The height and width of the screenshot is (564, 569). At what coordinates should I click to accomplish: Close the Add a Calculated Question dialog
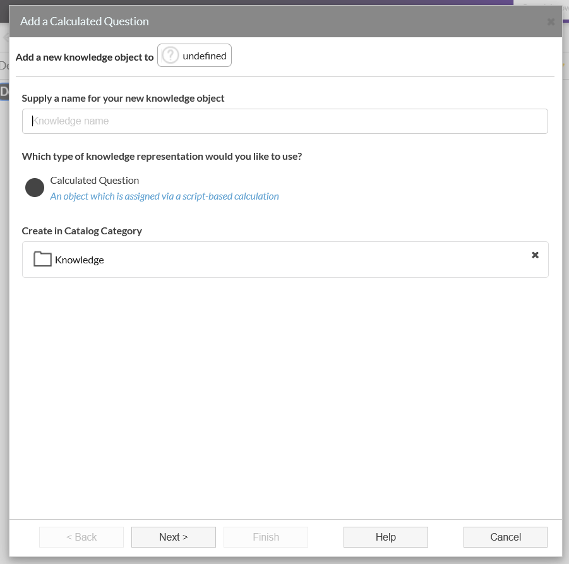click(x=550, y=21)
